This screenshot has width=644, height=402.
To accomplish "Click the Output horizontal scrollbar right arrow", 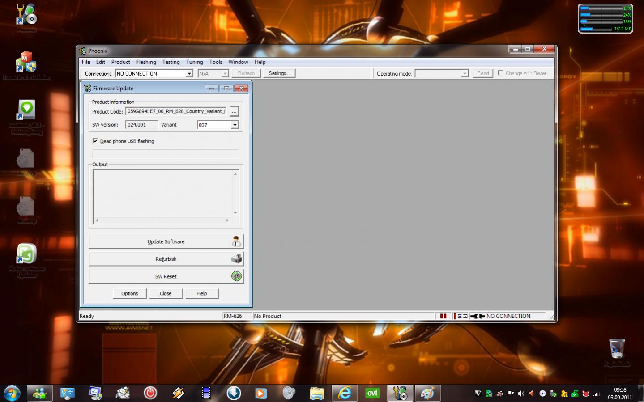I will [x=227, y=220].
